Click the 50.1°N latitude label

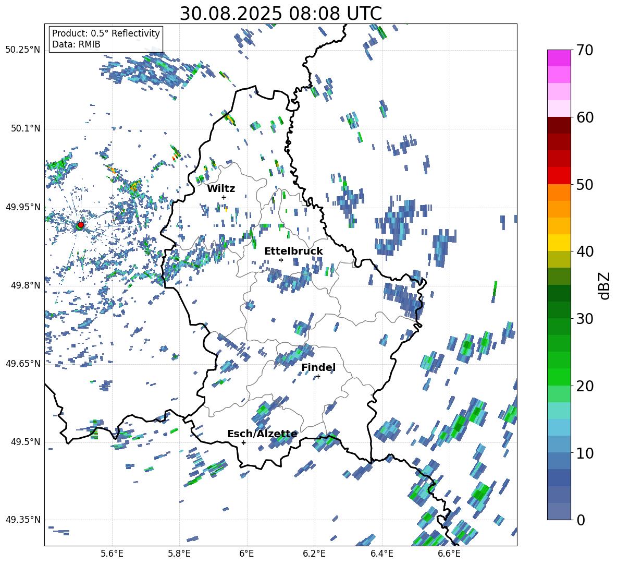point(26,129)
